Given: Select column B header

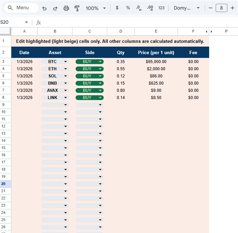Looking at the screenshot, I should [x=55, y=31].
